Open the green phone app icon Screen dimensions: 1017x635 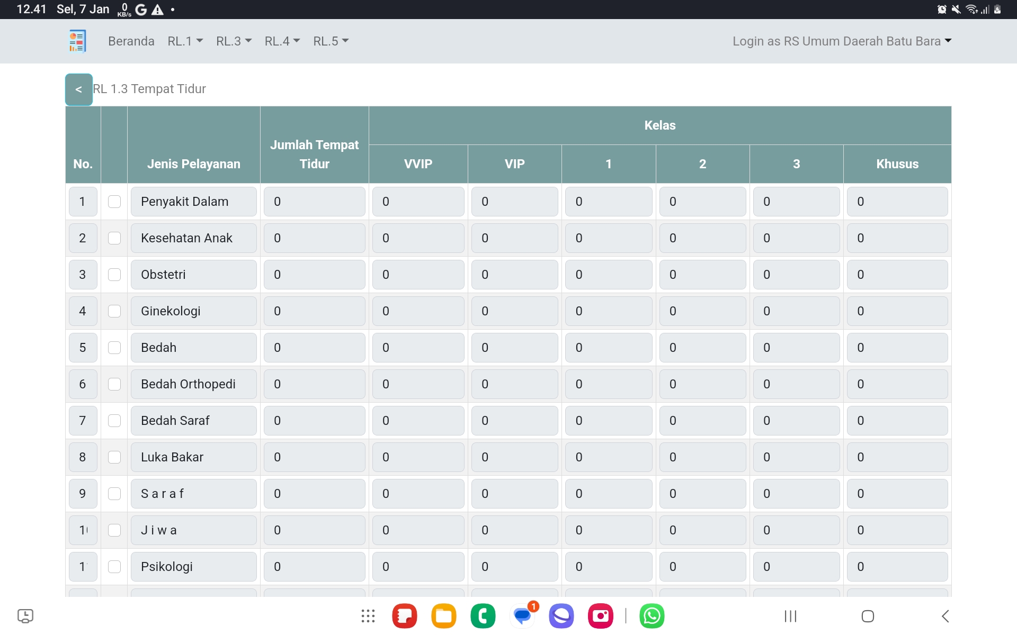(x=483, y=616)
